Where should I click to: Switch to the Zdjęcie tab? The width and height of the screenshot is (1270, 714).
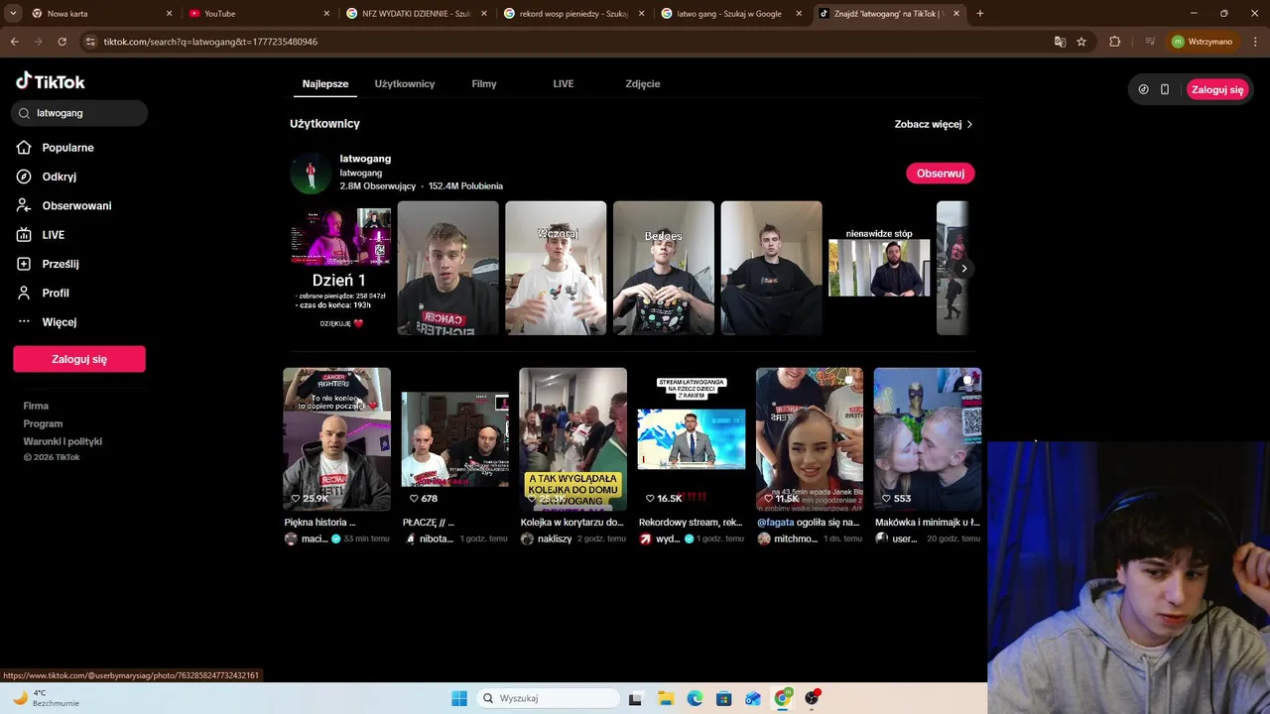pyautogui.click(x=643, y=84)
